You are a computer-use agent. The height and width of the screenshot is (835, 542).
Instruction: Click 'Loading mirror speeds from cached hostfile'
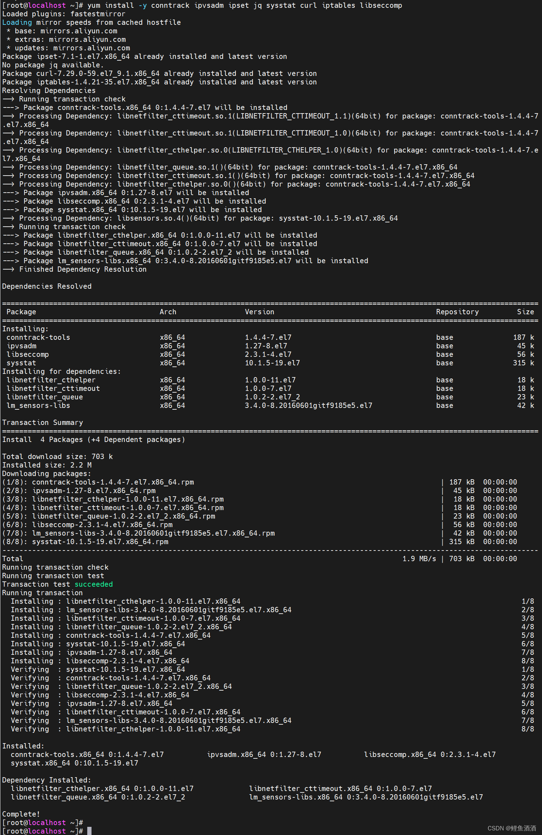point(92,22)
